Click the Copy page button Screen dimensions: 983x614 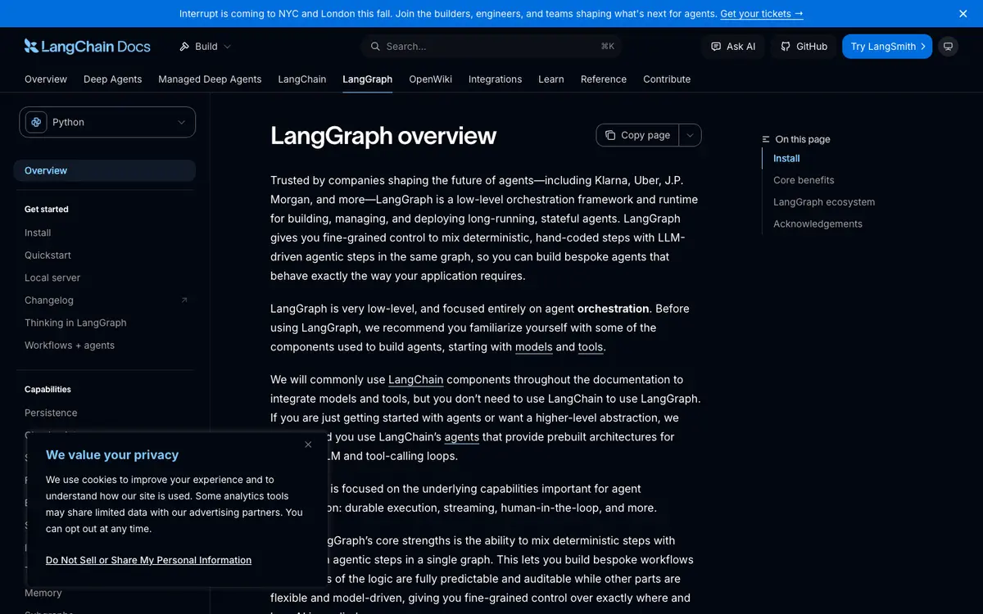(x=637, y=135)
